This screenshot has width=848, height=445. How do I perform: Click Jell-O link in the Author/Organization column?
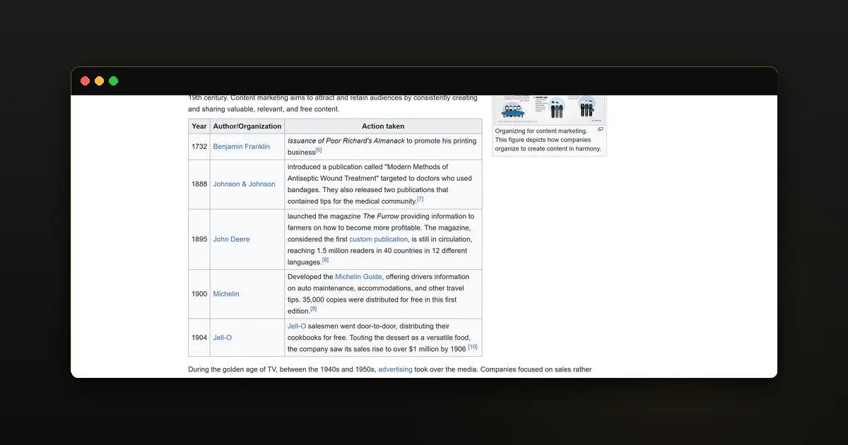[223, 338]
